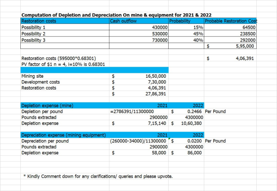Click the Restoration costs (595000*0.68301) label
The width and height of the screenshot is (277, 191).
(59, 58)
